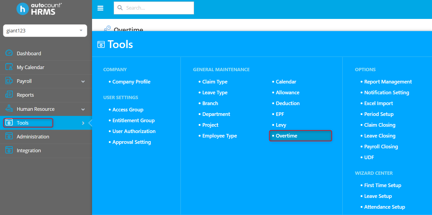Viewport: 432px width, 215px height.
Task: Click the Tools panel header icon
Action: point(101,44)
